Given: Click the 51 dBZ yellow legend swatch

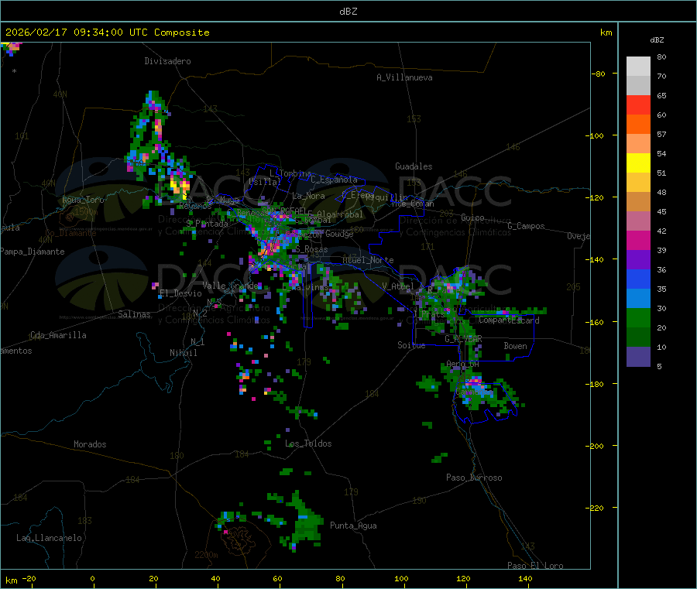Looking at the screenshot, I should pos(638,163).
